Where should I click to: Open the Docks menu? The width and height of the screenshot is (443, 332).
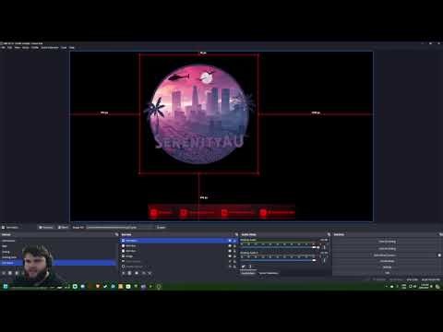click(26, 48)
